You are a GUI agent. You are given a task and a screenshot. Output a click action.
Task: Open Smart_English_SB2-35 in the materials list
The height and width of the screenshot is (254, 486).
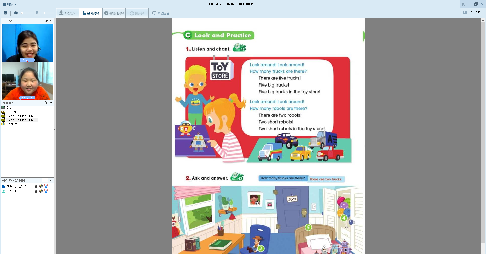tap(22, 116)
